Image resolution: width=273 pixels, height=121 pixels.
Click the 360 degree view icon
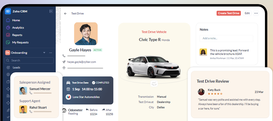154,84
